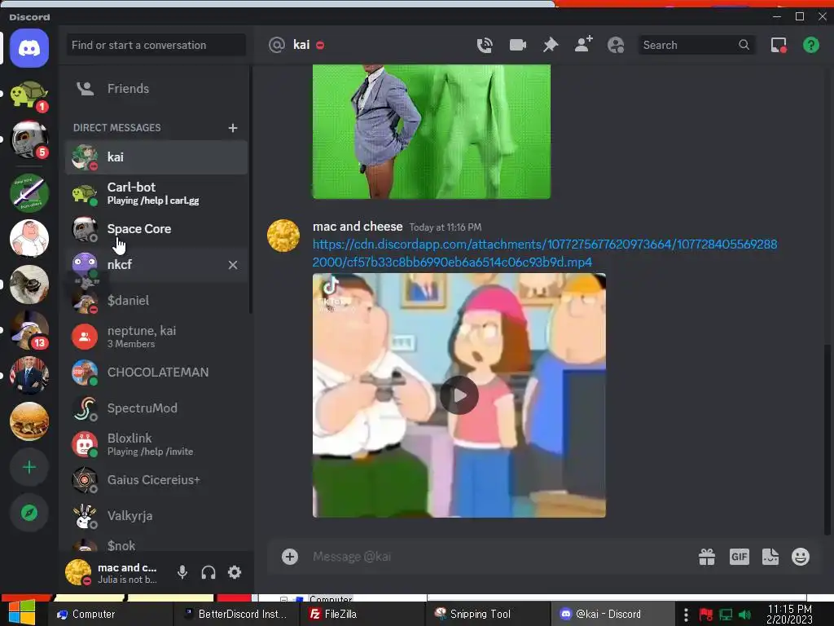The image size is (834, 626).
Task: Start a video call with kai
Action: point(517,46)
